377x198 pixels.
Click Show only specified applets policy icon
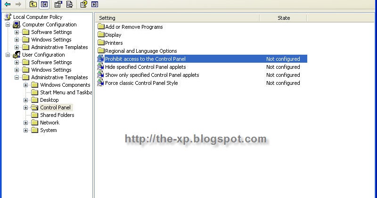pos(100,75)
